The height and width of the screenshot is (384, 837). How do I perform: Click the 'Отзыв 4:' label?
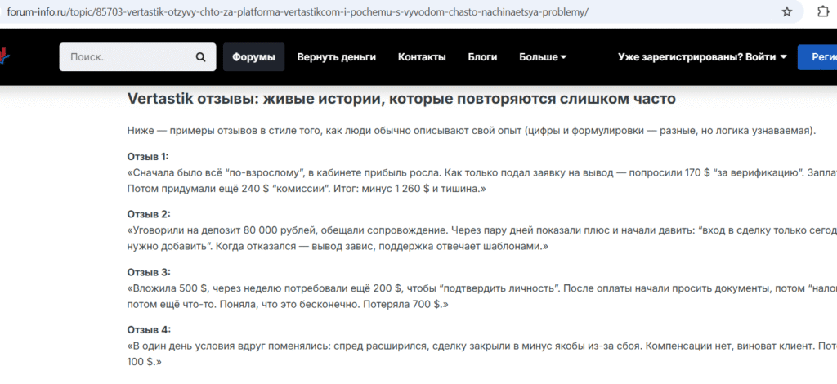pos(148,330)
